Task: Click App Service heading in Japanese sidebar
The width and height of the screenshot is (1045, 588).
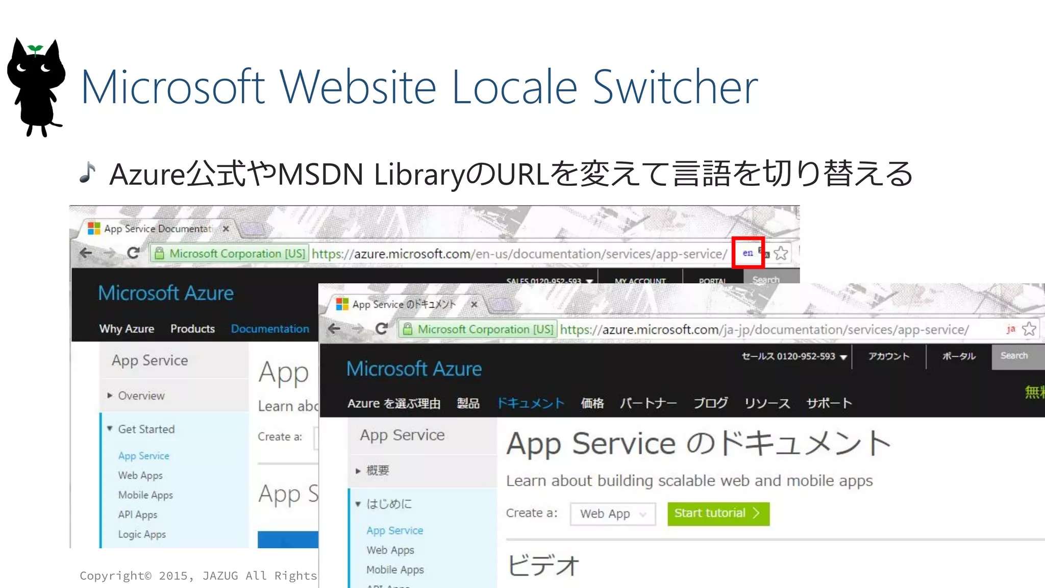Action: pos(402,435)
